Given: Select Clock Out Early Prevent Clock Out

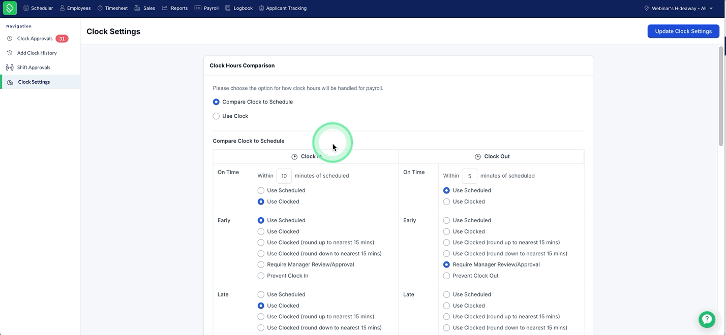Looking at the screenshot, I should [446, 276].
